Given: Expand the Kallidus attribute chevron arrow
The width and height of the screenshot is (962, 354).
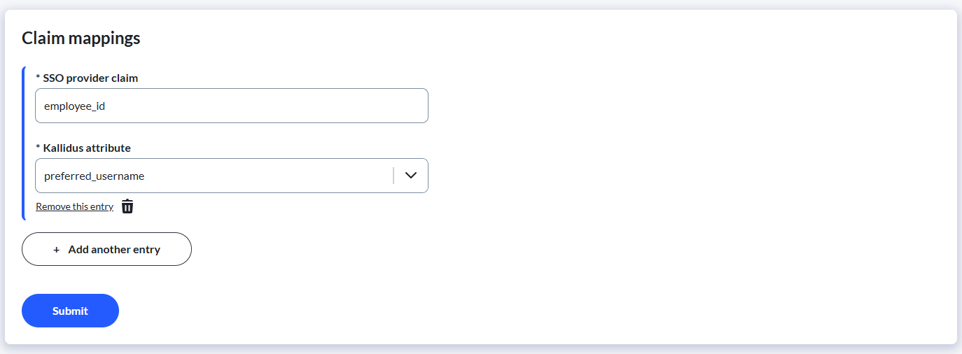Looking at the screenshot, I should pyautogui.click(x=411, y=176).
